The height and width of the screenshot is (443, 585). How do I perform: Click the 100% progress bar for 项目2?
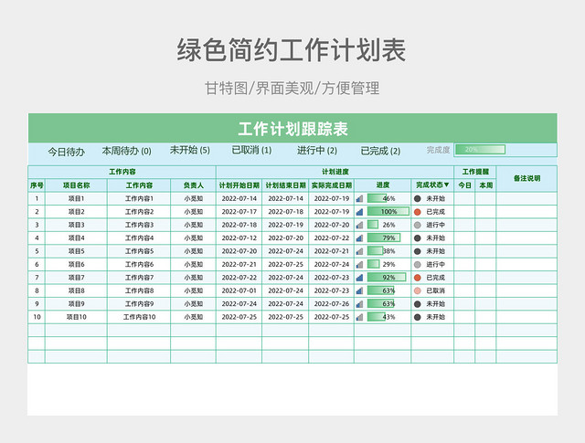388,212
